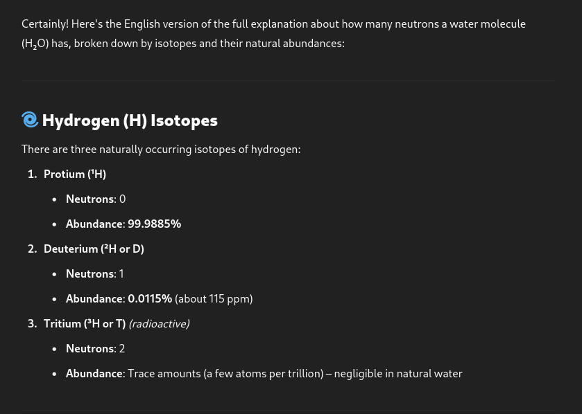
Task: Click the "(about 115 ppm)" text
Action: (x=214, y=298)
